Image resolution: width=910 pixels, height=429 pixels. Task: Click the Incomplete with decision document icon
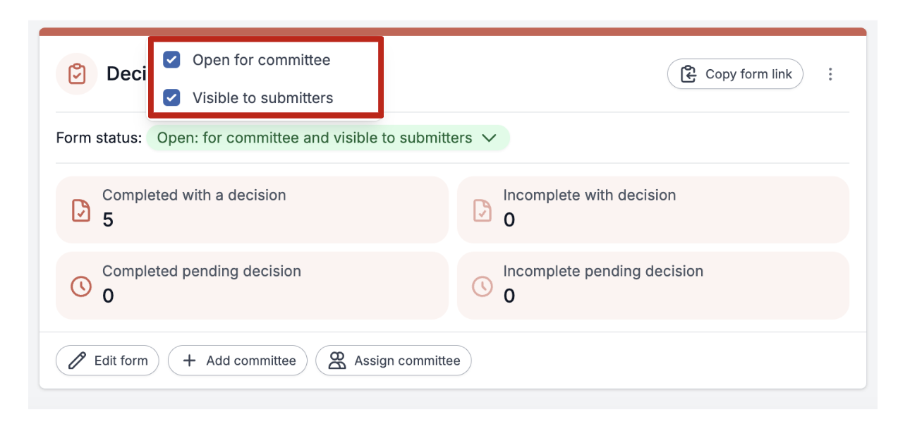click(x=483, y=210)
